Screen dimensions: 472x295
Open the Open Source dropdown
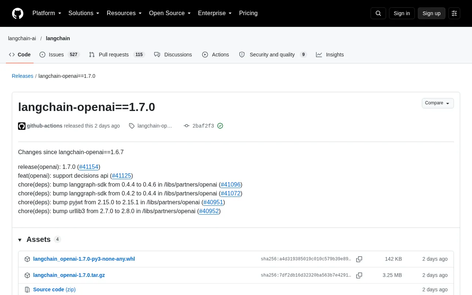pos(170,13)
